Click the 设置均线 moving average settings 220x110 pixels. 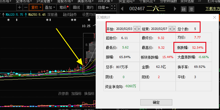click(89, 15)
